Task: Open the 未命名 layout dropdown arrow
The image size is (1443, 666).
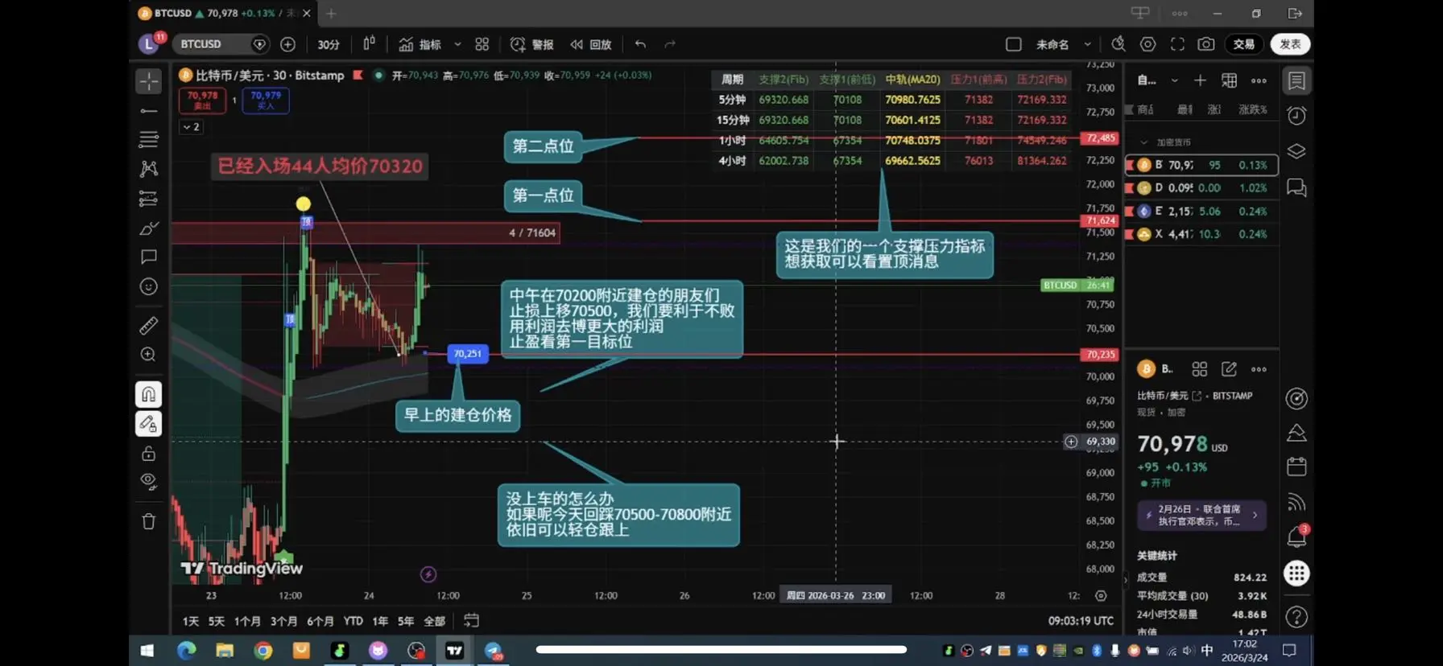Action: click(1087, 44)
